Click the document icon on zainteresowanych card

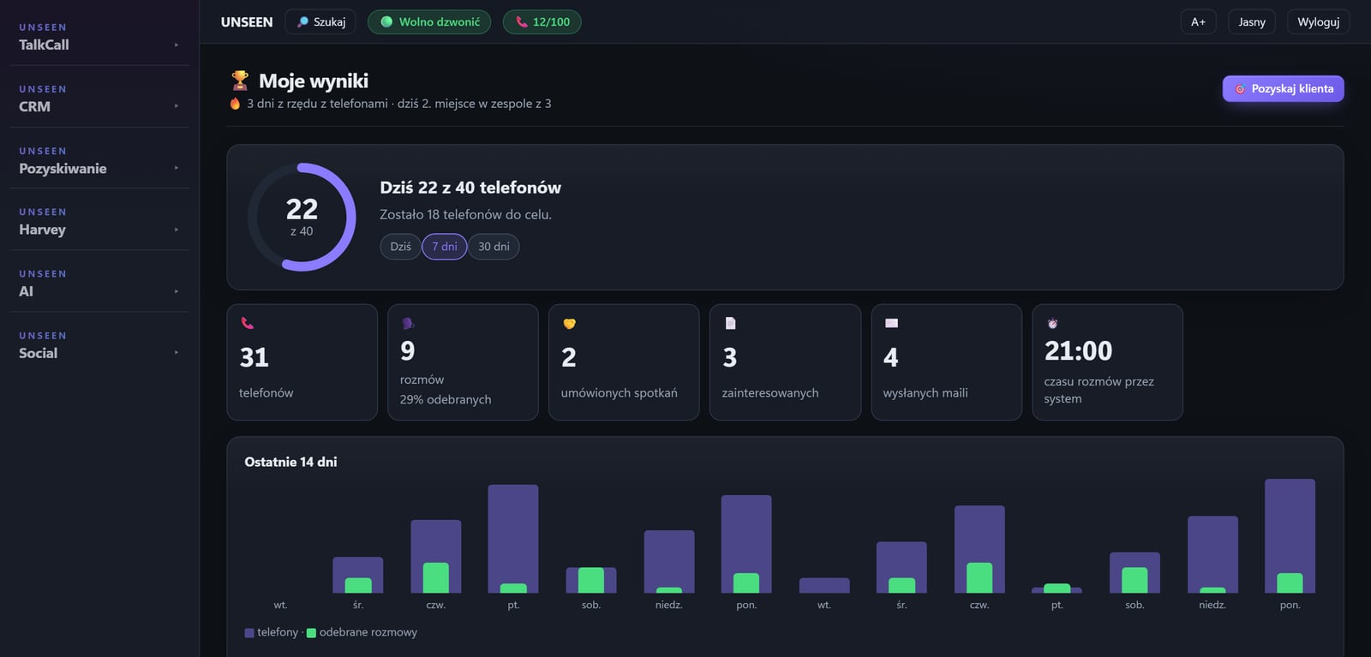point(730,323)
